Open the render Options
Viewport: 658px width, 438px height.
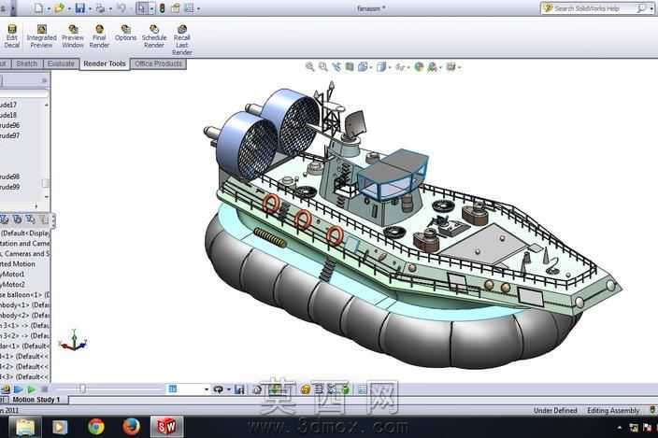[x=125, y=33]
